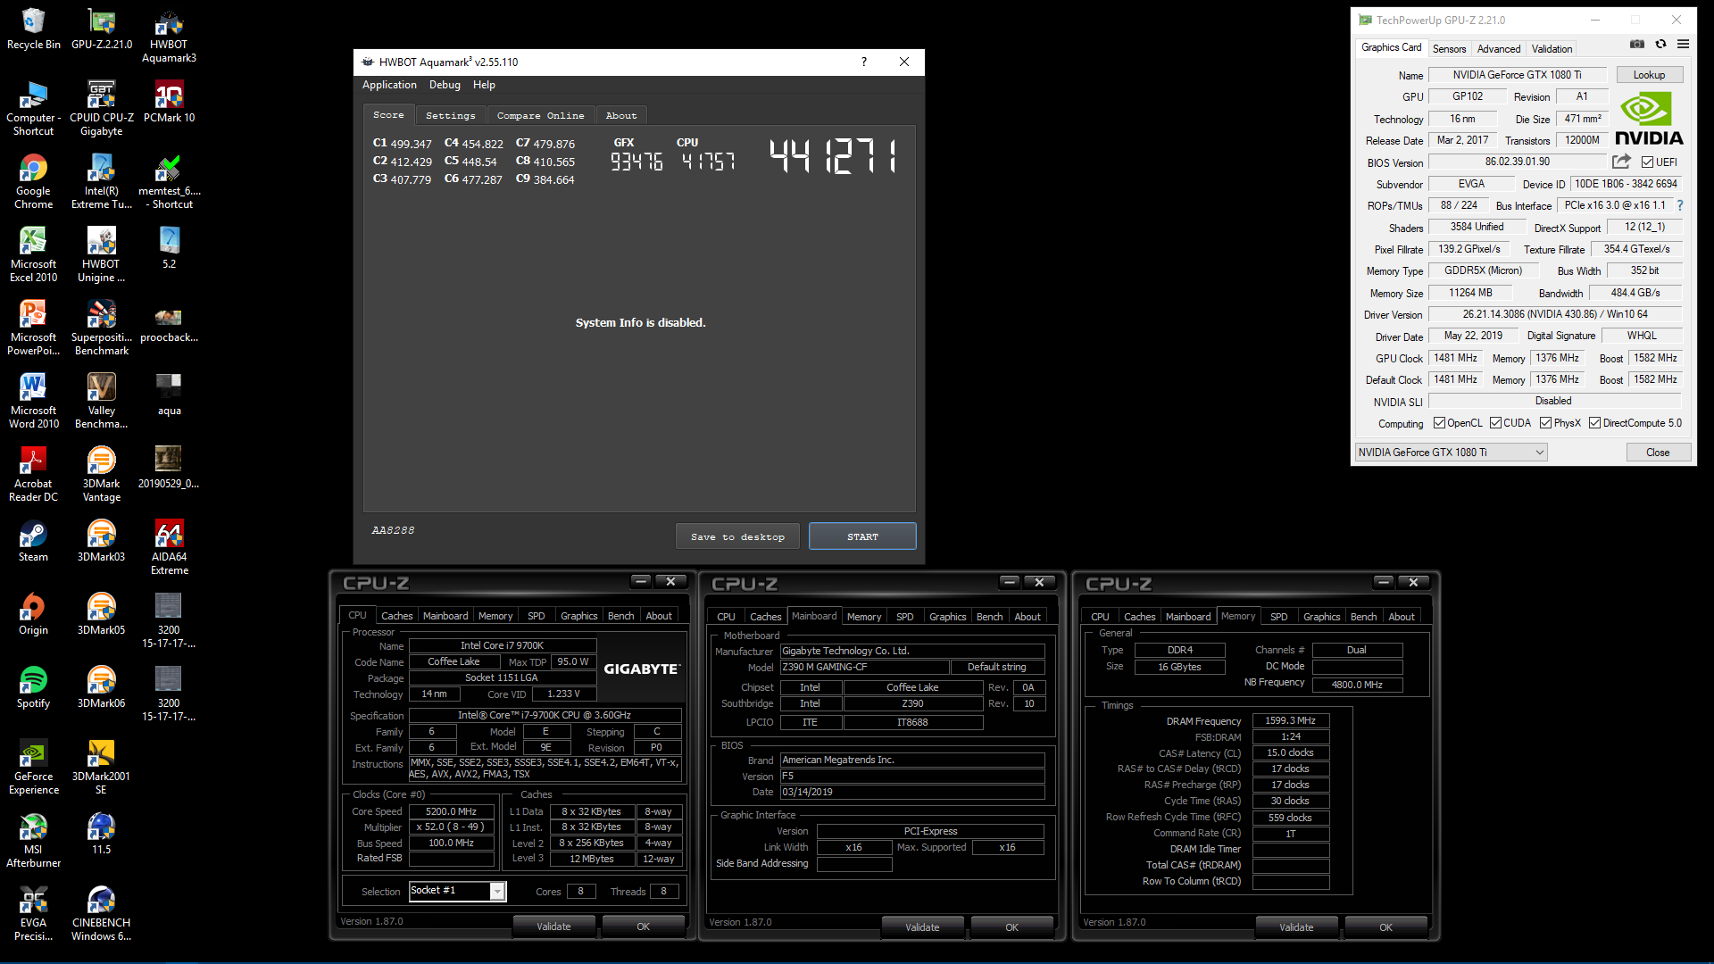Open GPU-Z hamburger menu icon
This screenshot has height=964, width=1714.
click(1683, 44)
